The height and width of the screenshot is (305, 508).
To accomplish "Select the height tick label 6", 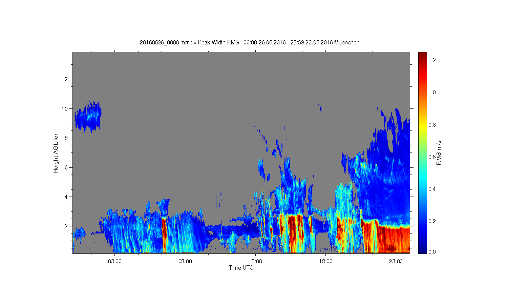I will (66, 167).
